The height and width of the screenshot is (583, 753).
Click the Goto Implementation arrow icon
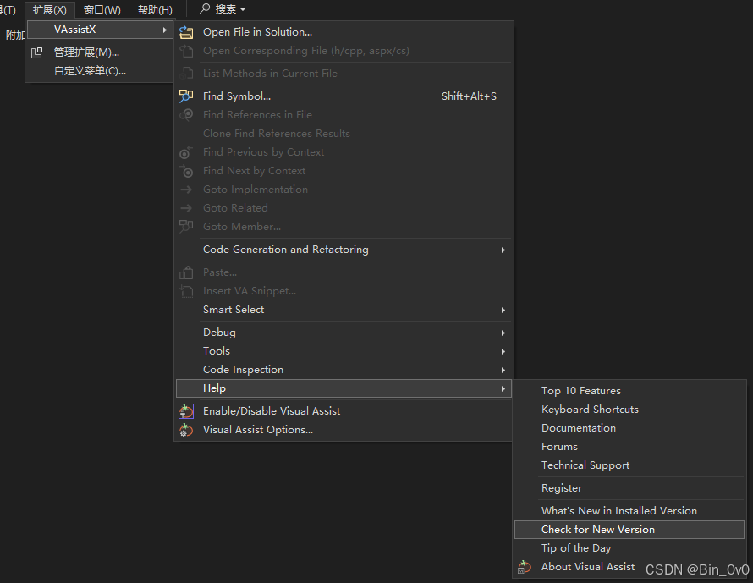(x=186, y=190)
